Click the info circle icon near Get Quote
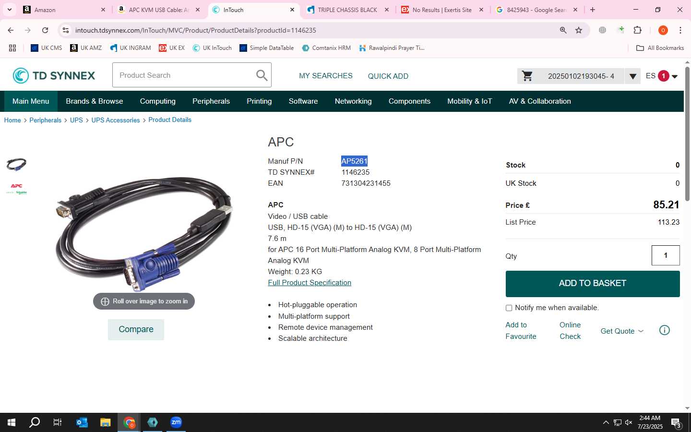Image resolution: width=691 pixels, height=432 pixels. coord(665,330)
